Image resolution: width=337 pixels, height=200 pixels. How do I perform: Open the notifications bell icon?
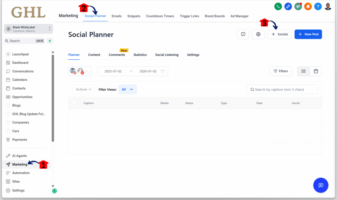coord(308,6)
